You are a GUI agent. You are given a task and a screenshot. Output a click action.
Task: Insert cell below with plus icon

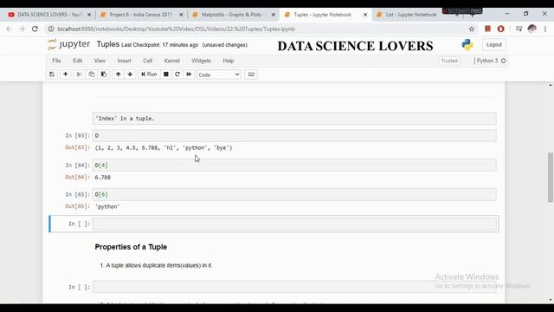pyautogui.click(x=66, y=75)
